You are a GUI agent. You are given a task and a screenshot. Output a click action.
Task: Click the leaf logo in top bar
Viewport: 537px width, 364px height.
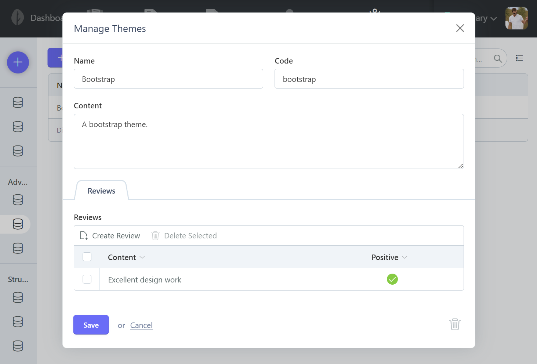coord(18,18)
